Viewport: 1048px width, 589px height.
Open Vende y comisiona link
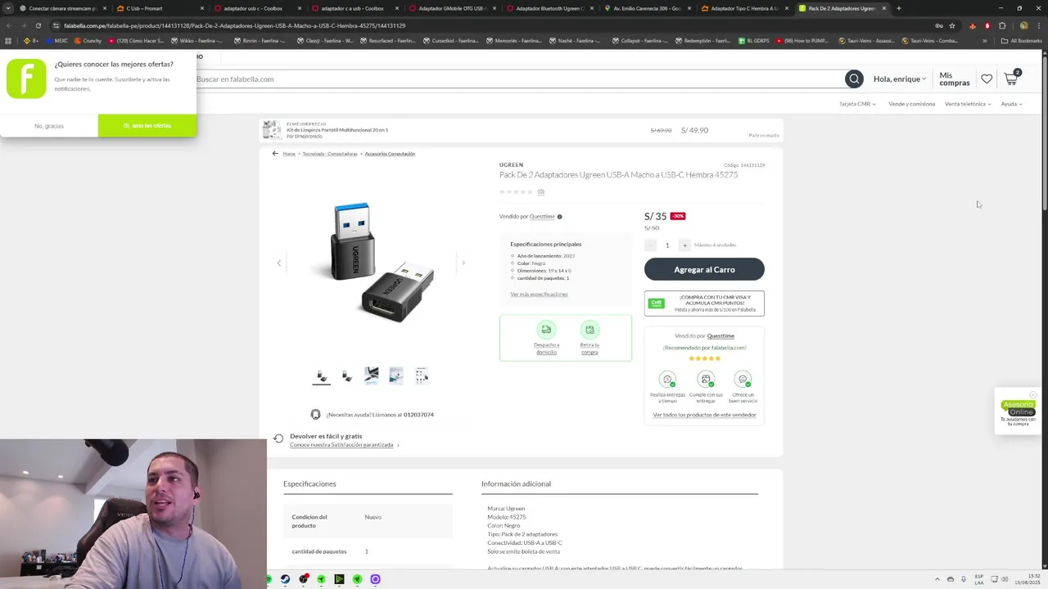click(911, 104)
